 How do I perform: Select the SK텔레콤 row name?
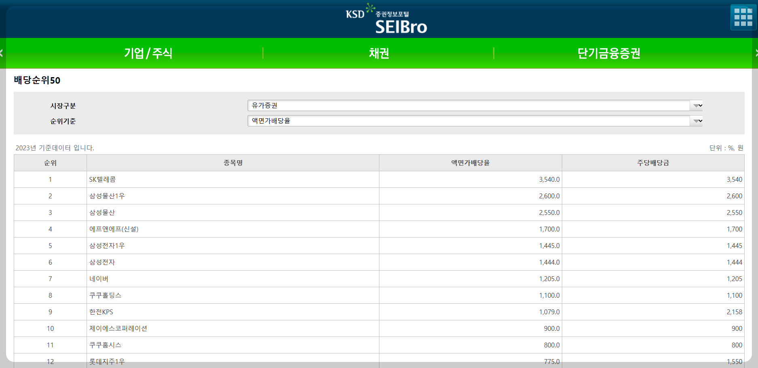coord(102,179)
